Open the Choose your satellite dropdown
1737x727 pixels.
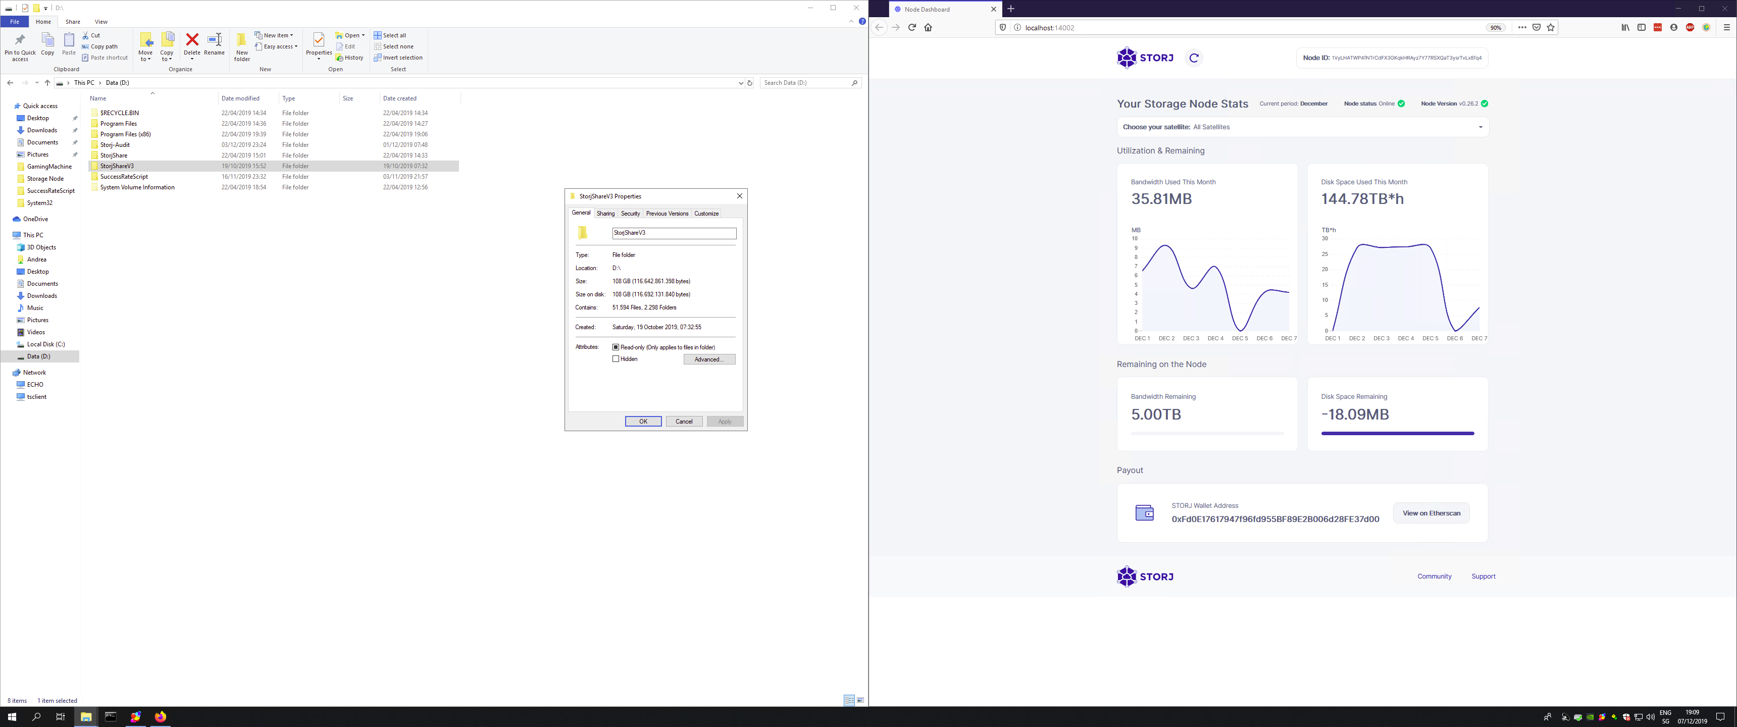(1302, 127)
